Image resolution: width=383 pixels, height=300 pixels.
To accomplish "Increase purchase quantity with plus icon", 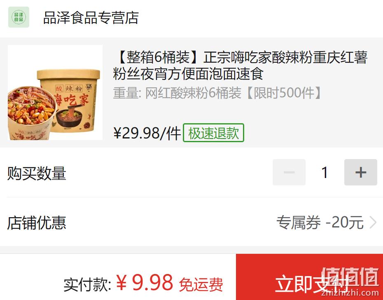I will click(x=360, y=172).
